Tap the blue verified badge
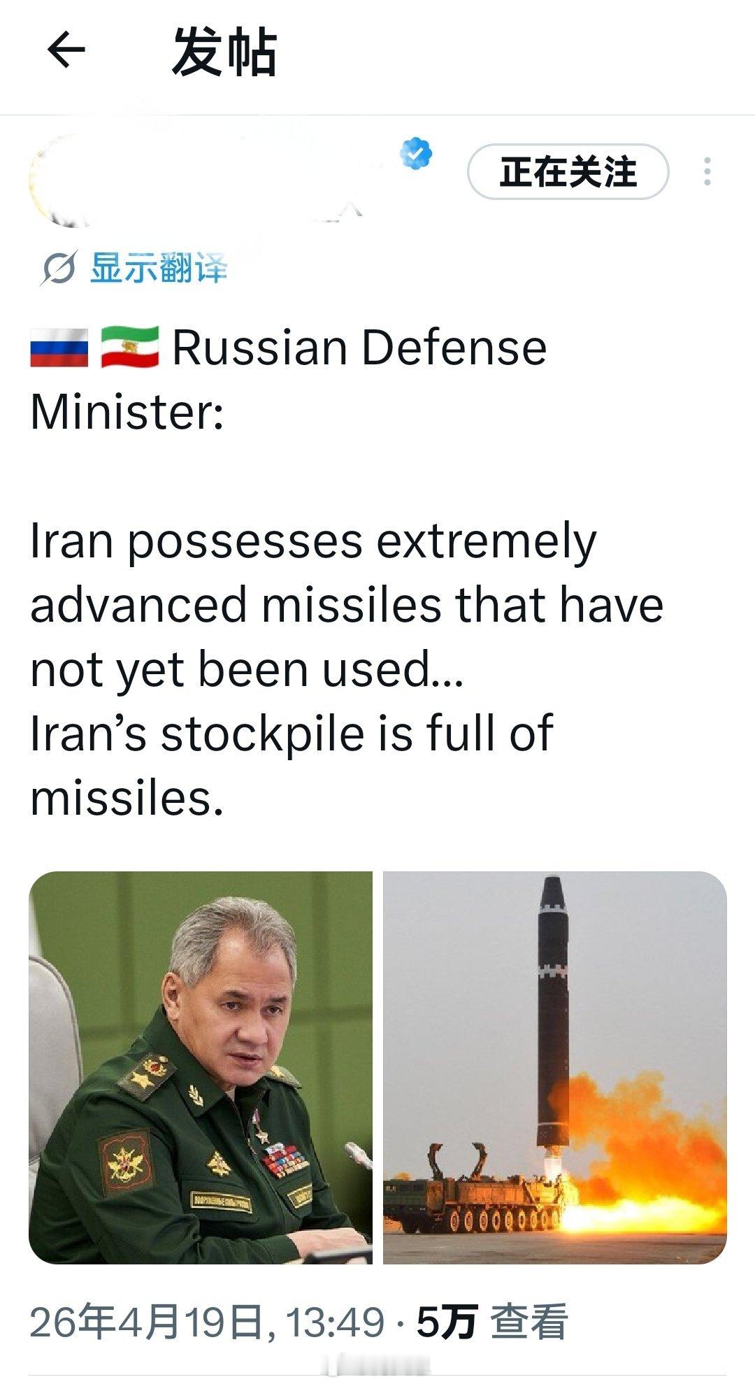The width and height of the screenshot is (755, 1384). [x=416, y=154]
